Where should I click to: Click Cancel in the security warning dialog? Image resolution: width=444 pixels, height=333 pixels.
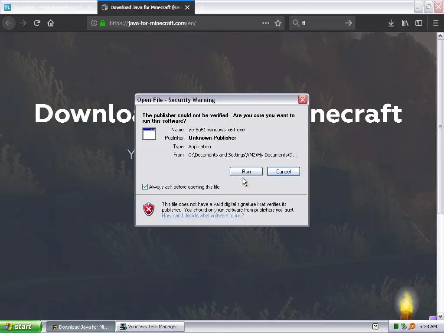(284, 172)
